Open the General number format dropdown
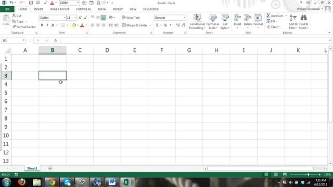 pos(184,18)
